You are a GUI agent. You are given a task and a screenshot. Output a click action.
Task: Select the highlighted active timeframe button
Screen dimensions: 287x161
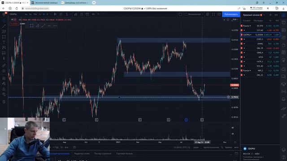(x=44, y=14)
